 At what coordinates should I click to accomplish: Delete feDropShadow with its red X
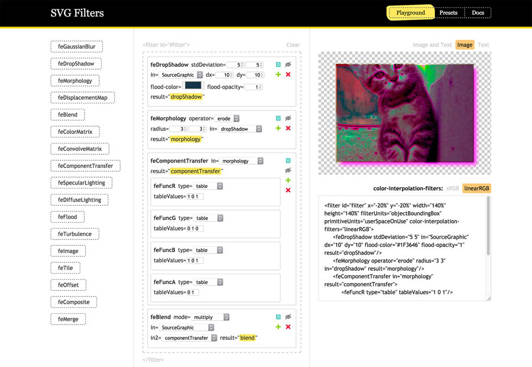pyautogui.click(x=288, y=74)
